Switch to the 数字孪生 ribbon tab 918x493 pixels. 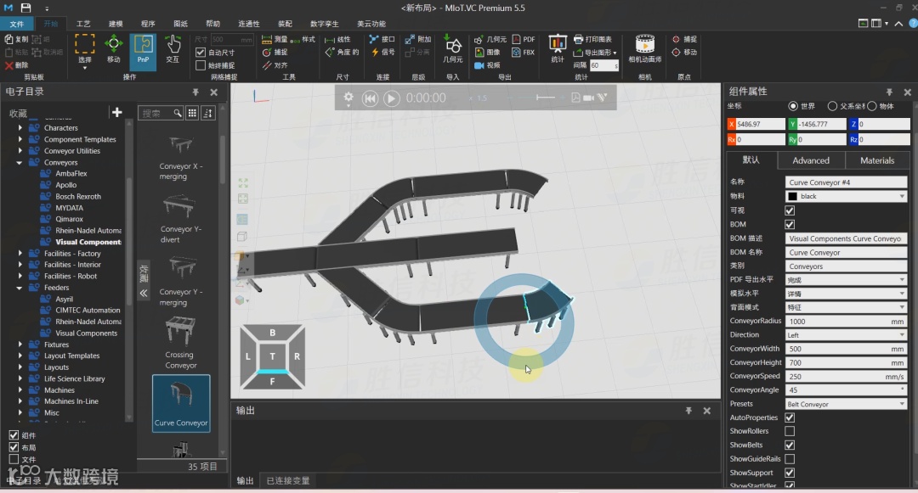[325, 24]
